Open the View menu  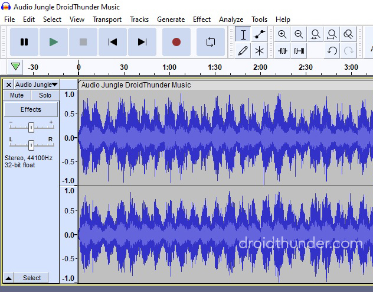point(77,20)
